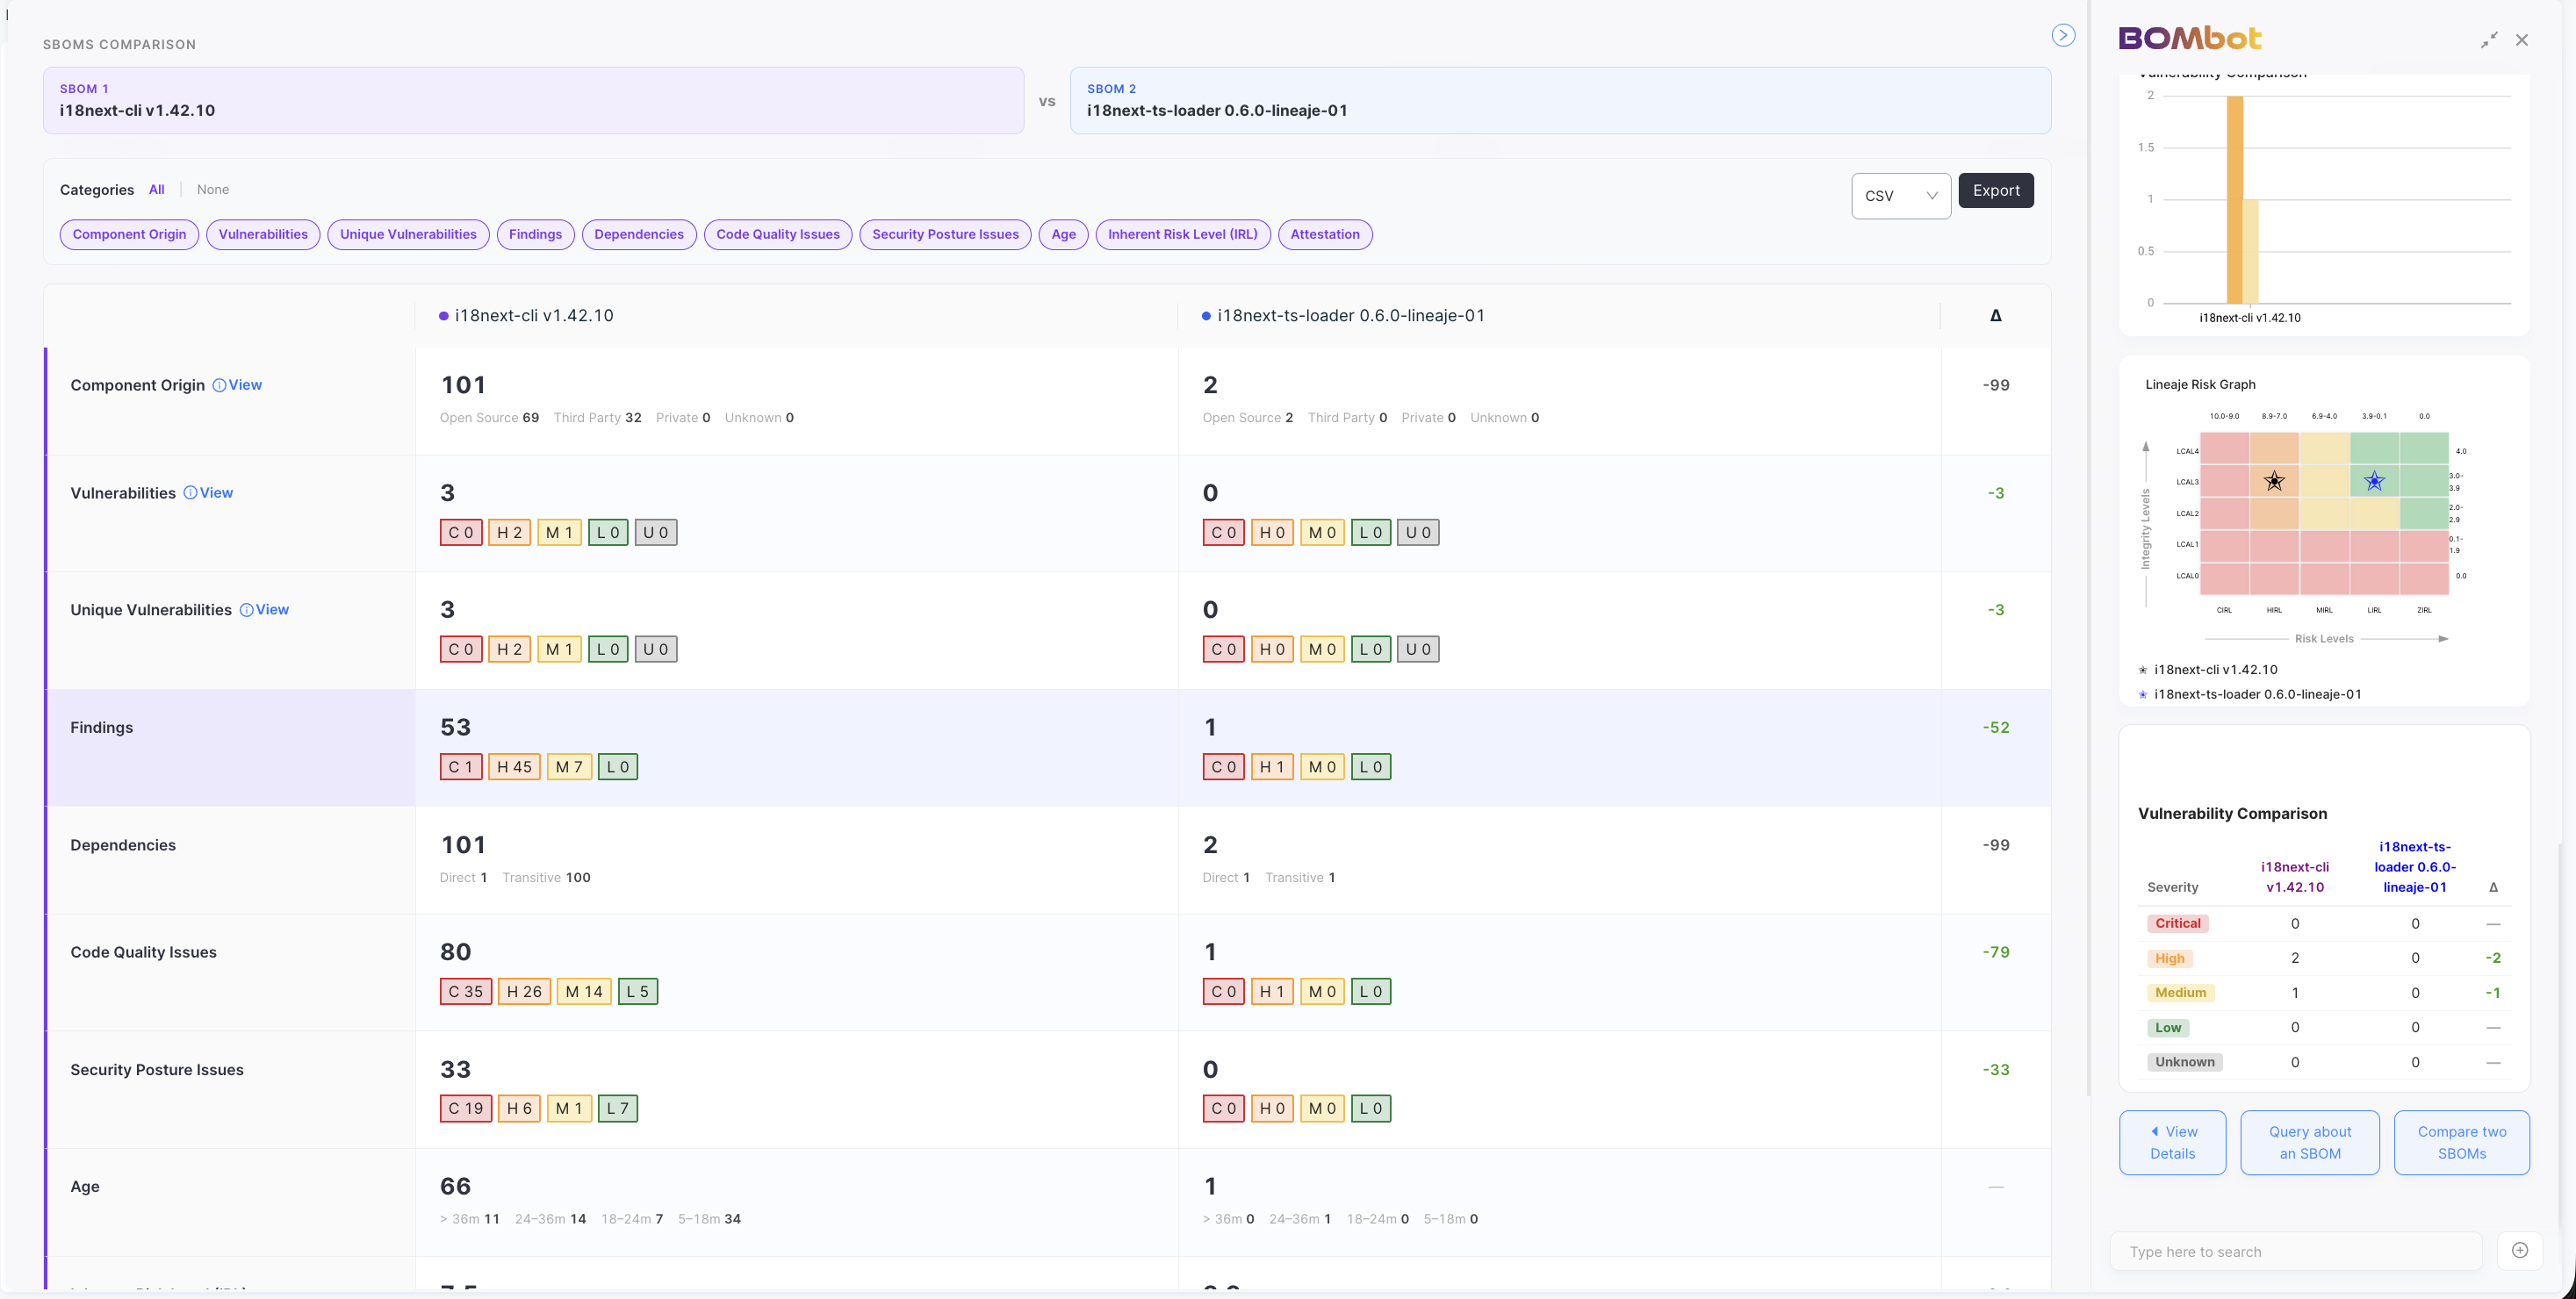The height and width of the screenshot is (1299, 2576).
Task: Click the Findings row label
Action: pos(101,727)
